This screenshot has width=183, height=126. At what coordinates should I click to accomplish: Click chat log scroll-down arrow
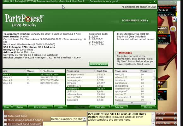pyautogui.click(x=153, y=123)
